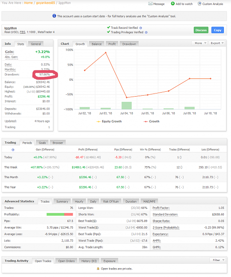
Task: Click the blue info icon in notice banner
Action: (x=54, y=16)
